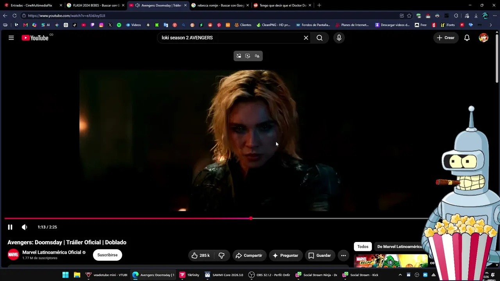
Task: Open browser downloads arrow
Action: (x=476, y=16)
